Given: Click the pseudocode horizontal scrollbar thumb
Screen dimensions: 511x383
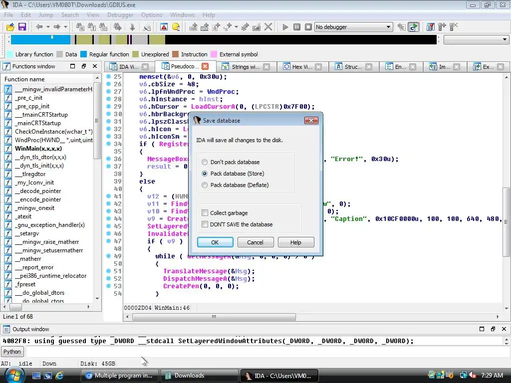Looking at the screenshot, I should [214, 317].
